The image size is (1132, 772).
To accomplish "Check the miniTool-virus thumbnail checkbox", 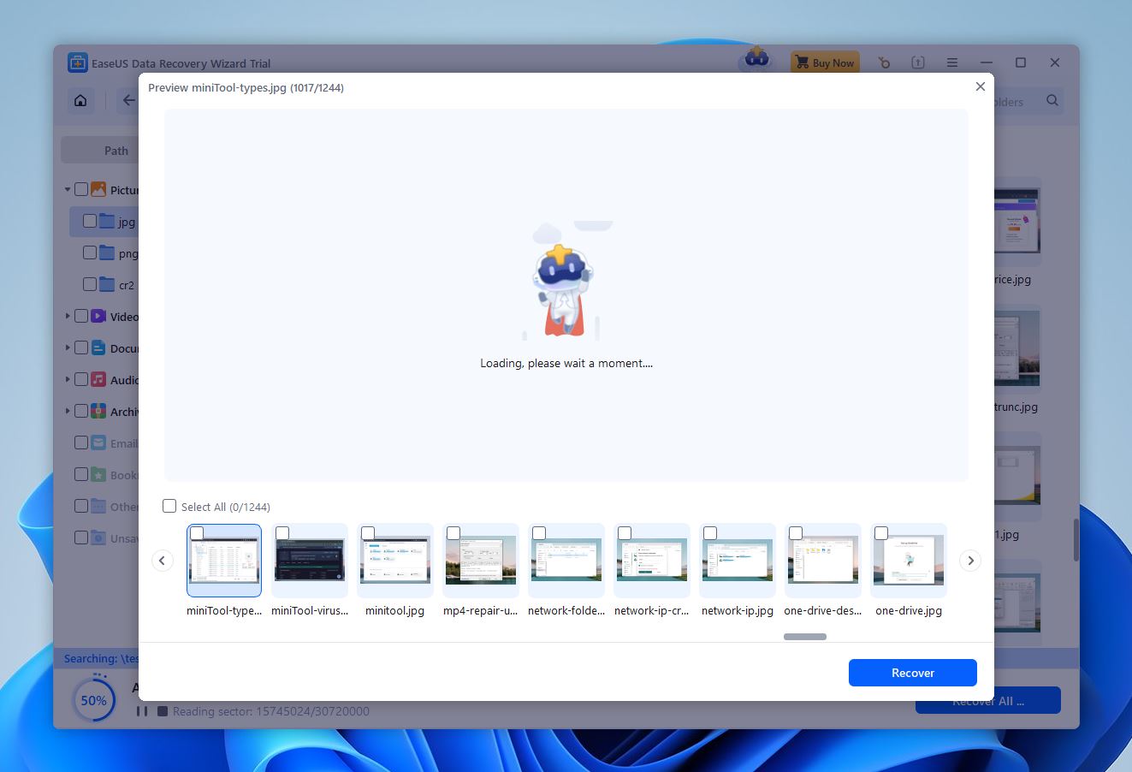I will coord(282,533).
